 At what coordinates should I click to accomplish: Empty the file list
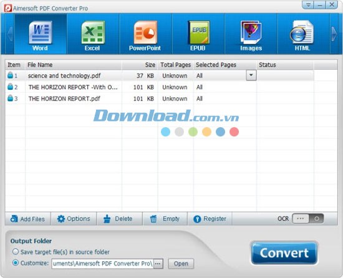(x=165, y=219)
